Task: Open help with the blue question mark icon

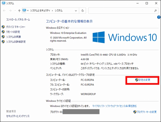Action: [x=159, y=17]
